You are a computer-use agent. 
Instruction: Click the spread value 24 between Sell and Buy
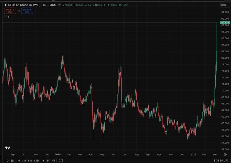pos(19,11)
